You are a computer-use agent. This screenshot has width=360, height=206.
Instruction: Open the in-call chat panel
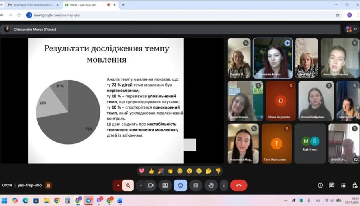[332, 185]
